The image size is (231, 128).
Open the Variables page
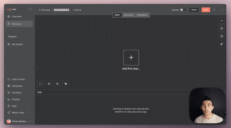click(19, 93)
